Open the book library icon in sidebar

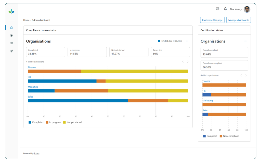[x=11, y=43]
